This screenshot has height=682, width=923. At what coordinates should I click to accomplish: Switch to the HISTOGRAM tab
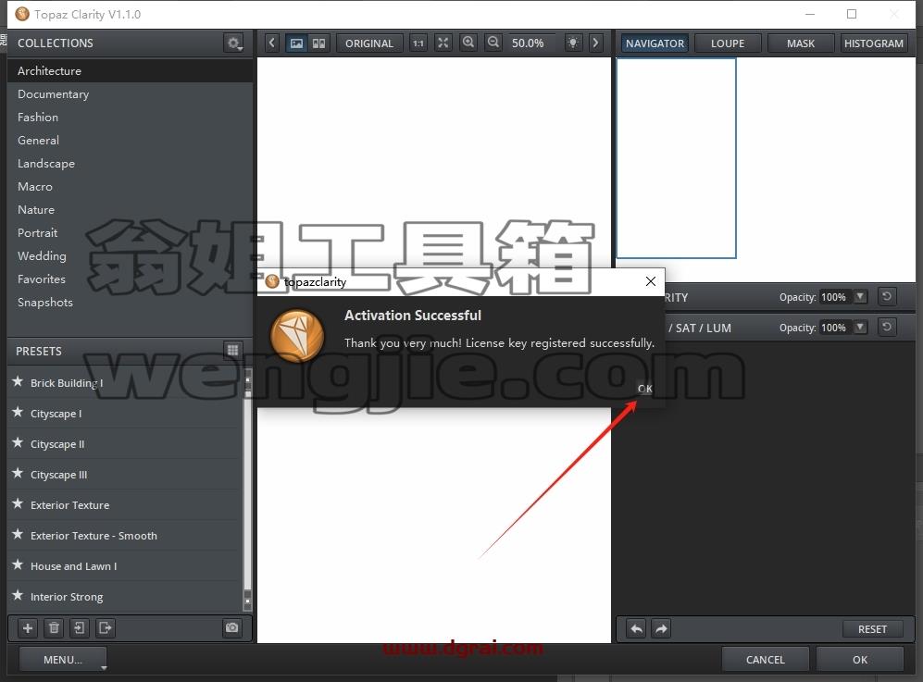[874, 43]
